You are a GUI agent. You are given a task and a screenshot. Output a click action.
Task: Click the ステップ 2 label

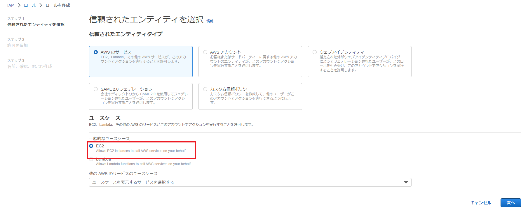16,39
